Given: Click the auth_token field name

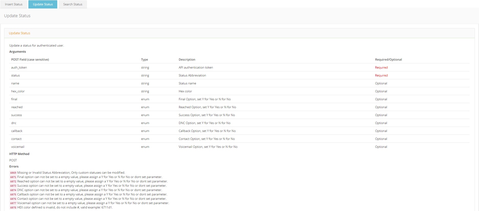Looking at the screenshot, I should point(19,68).
